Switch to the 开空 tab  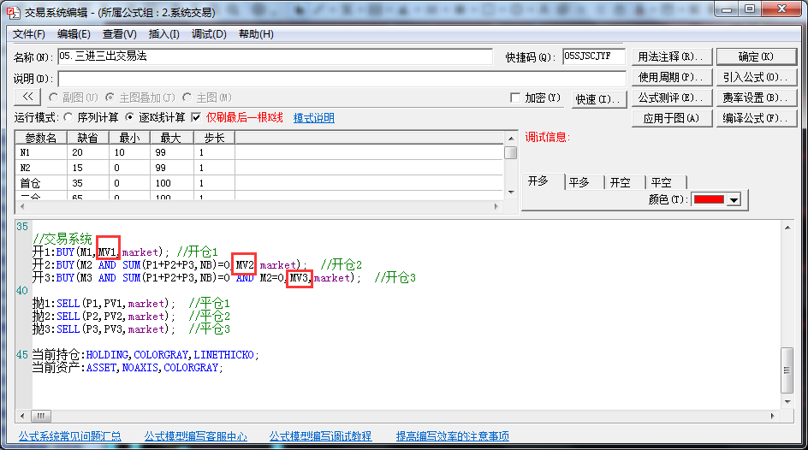(x=621, y=182)
